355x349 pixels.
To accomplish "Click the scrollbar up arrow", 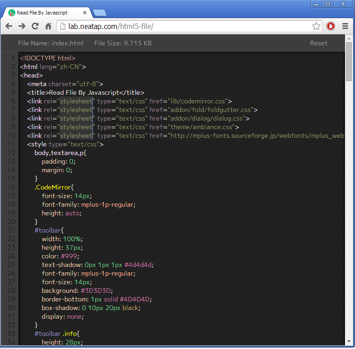I will pyautogui.click(x=349, y=39).
